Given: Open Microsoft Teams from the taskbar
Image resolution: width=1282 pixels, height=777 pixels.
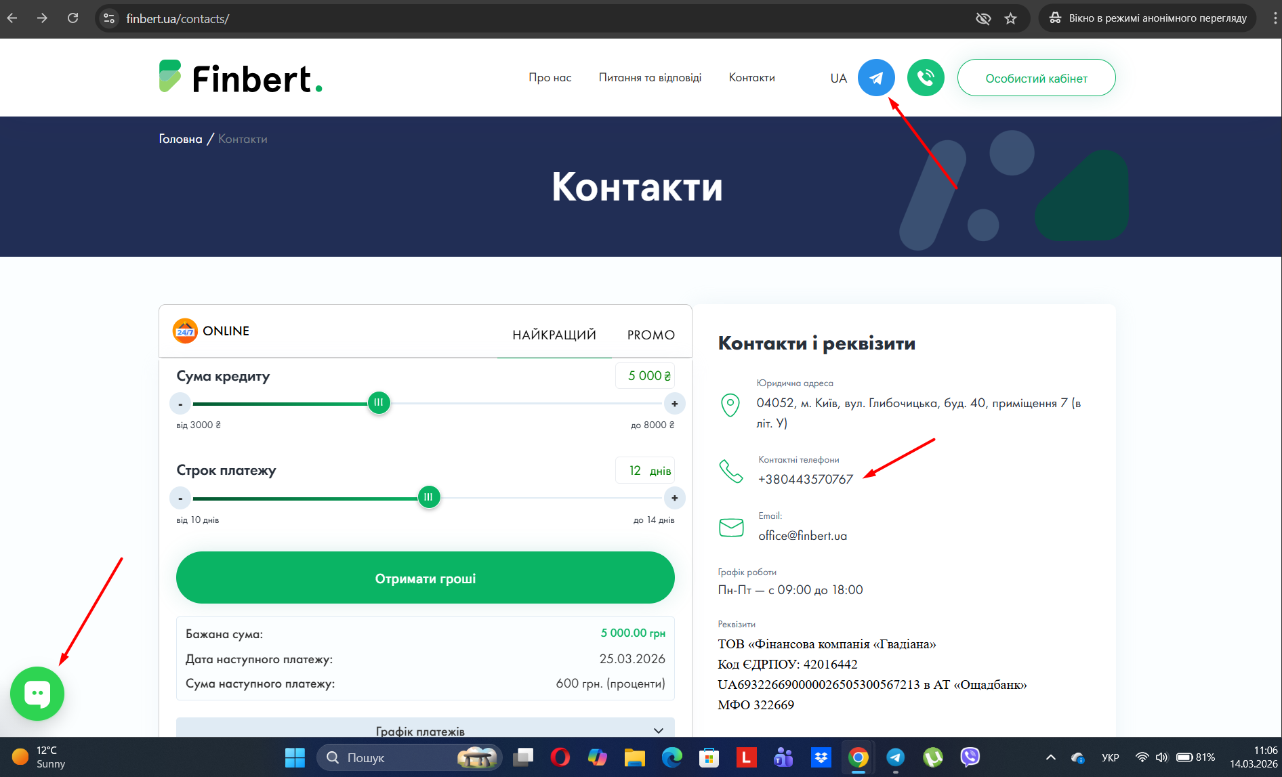Looking at the screenshot, I should [x=783, y=757].
